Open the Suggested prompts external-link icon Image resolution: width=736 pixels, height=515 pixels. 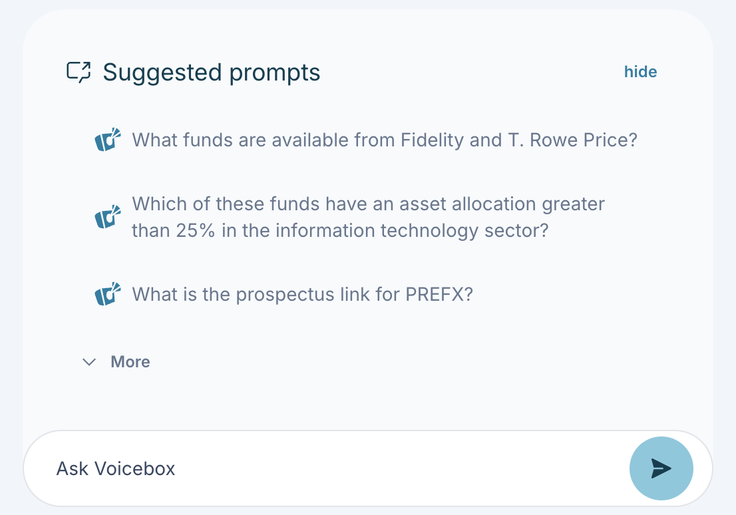point(80,71)
